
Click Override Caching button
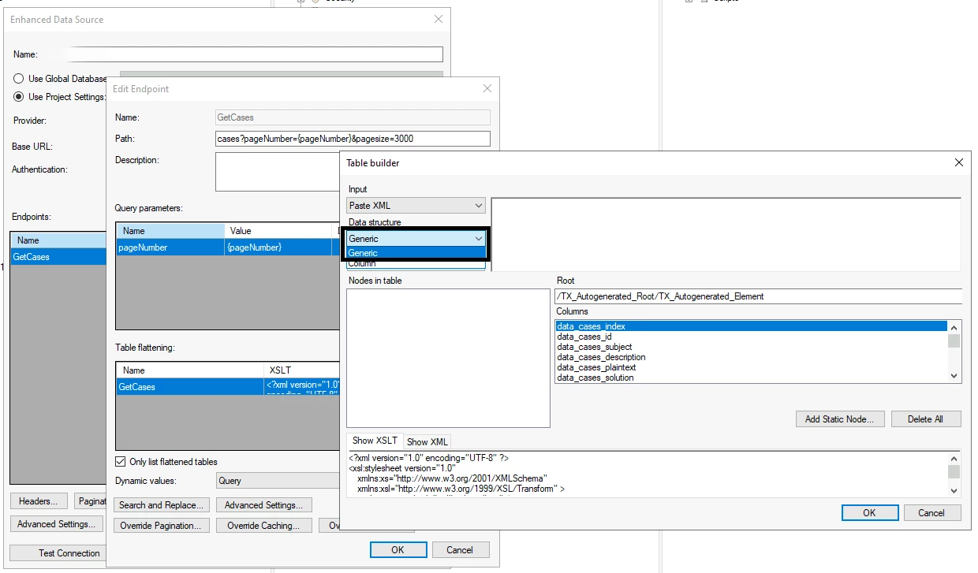point(264,526)
